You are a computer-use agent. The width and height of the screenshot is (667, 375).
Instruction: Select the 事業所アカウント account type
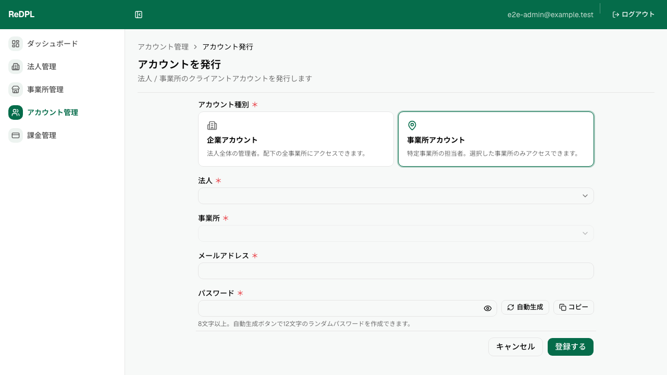[x=496, y=139]
